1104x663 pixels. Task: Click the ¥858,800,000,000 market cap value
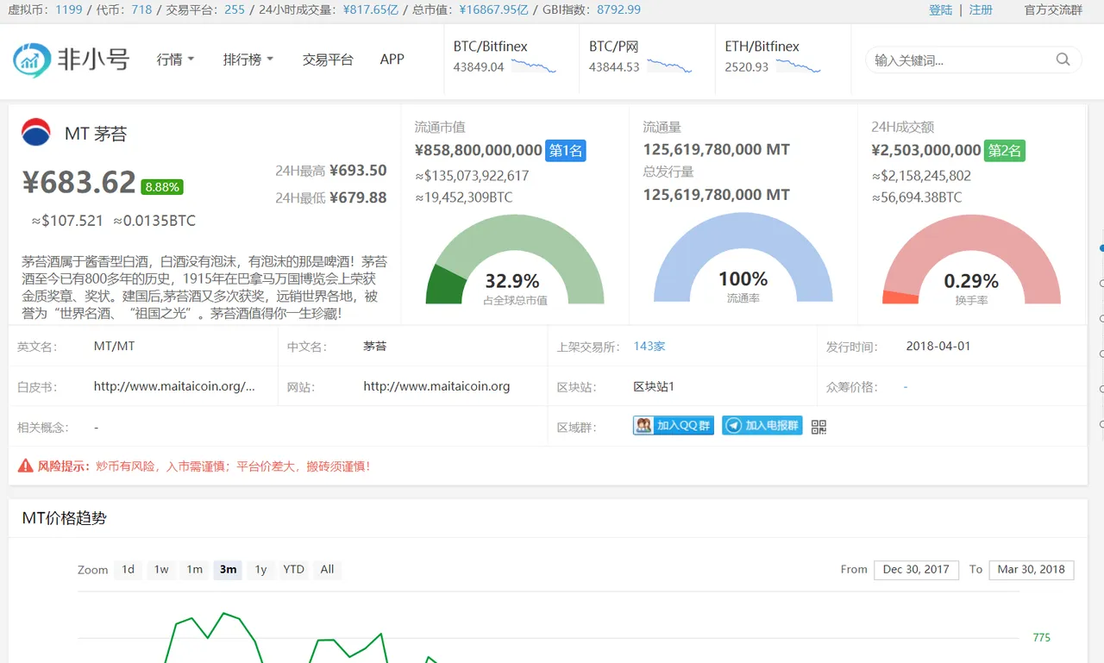(479, 150)
